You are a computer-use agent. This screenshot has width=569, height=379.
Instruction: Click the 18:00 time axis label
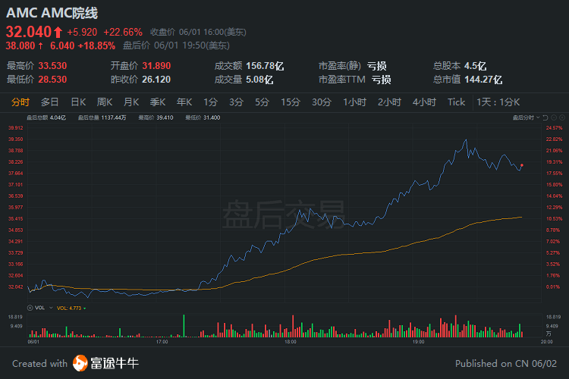[291, 342]
